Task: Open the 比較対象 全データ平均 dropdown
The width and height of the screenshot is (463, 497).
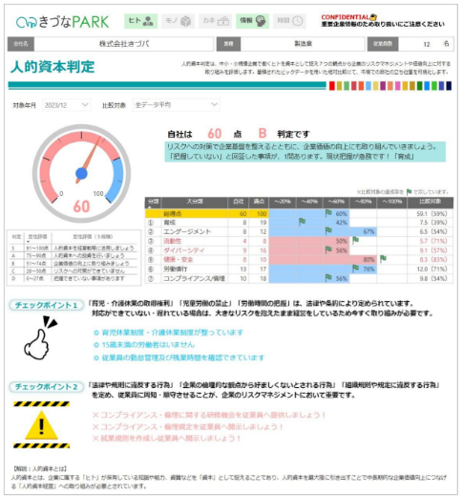Action: click(x=176, y=105)
